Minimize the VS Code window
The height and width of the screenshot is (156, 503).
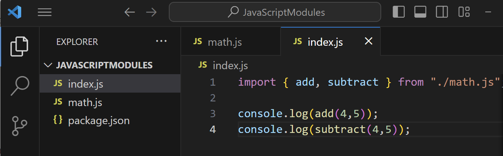489,12
